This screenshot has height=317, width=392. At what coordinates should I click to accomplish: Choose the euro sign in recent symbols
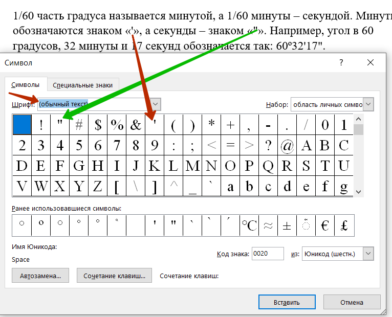tap(325, 225)
